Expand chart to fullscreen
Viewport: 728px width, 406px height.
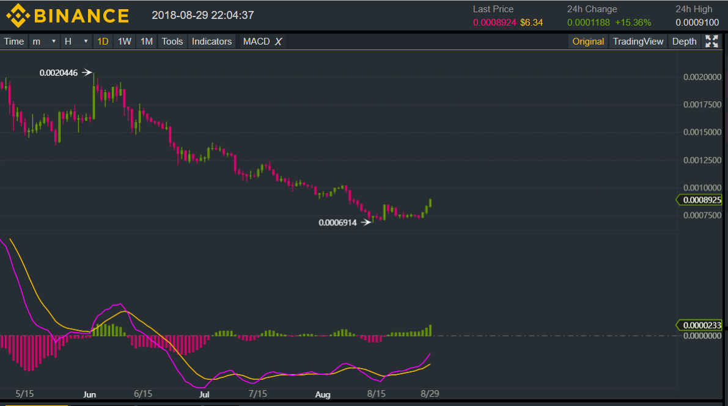point(711,42)
